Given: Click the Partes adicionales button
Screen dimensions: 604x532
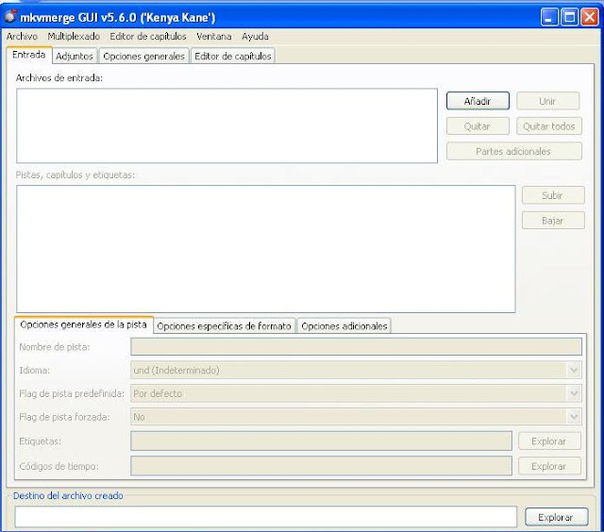Looking at the screenshot, I should (x=513, y=151).
